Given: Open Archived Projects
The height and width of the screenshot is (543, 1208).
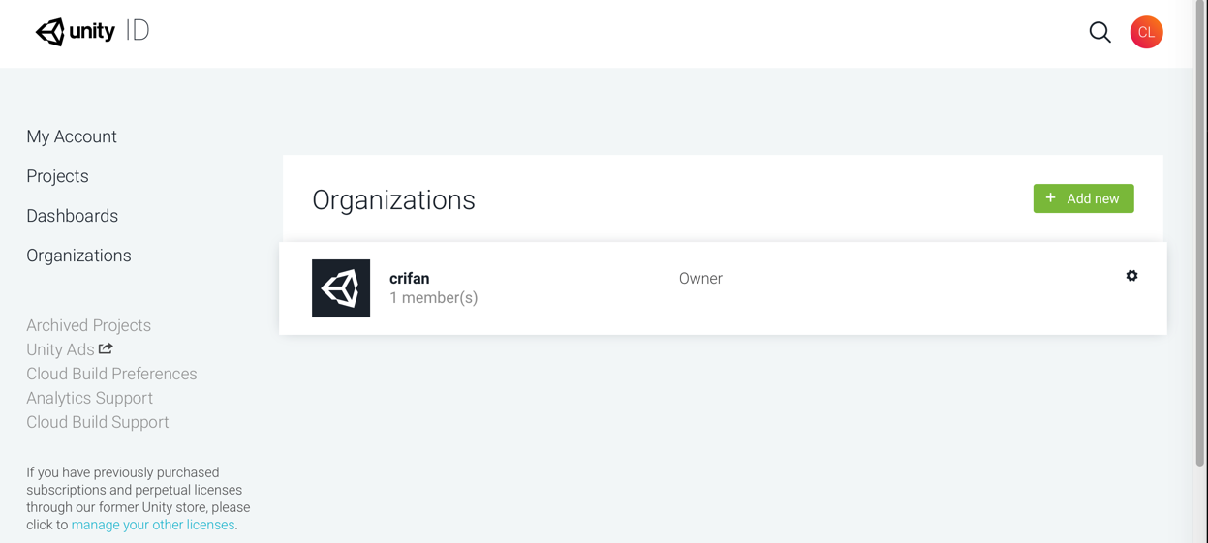Looking at the screenshot, I should [x=88, y=325].
